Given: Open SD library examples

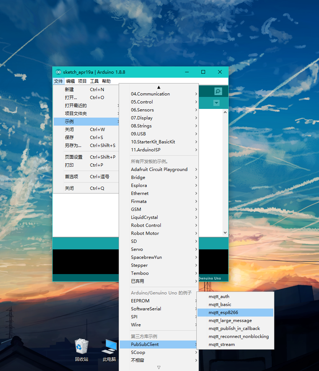Looking at the screenshot, I should [x=159, y=241].
